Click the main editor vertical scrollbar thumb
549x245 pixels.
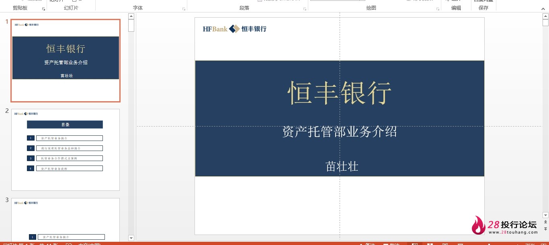point(545,22)
